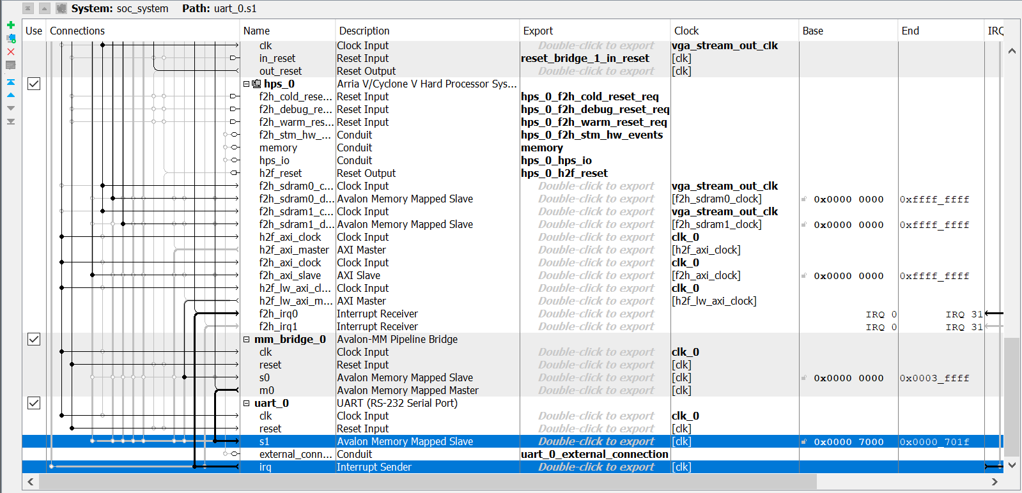Select the uart_0_external_connection export name

click(x=594, y=454)
